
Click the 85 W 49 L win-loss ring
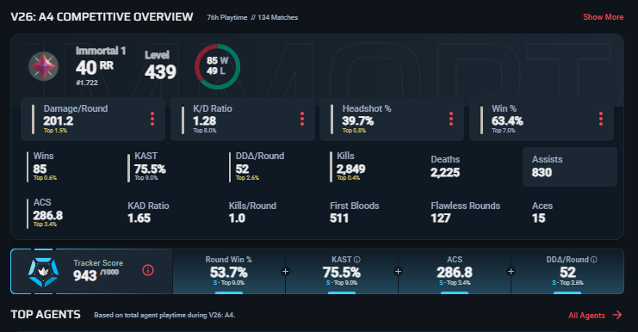[x=217, y=66]
